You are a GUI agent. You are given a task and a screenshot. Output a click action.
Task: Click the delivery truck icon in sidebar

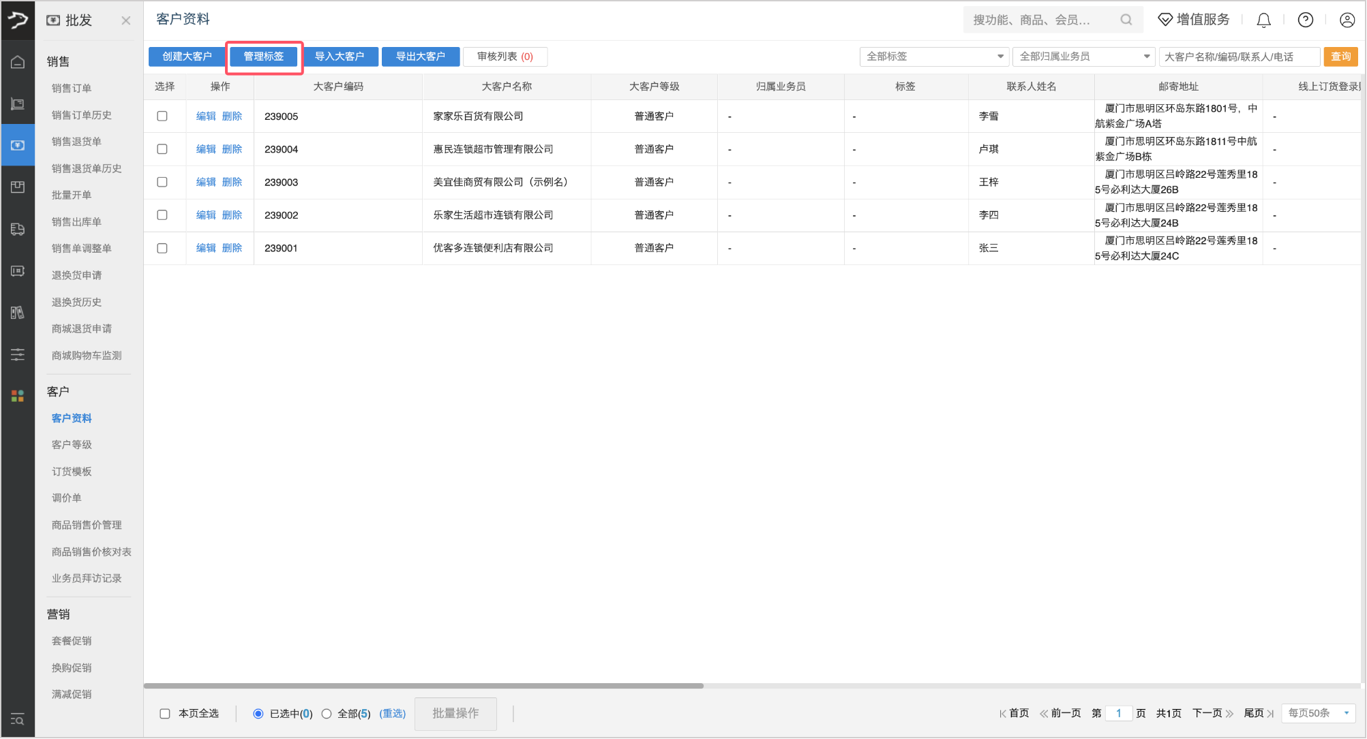pyautogui.click(x=18, y=230)
